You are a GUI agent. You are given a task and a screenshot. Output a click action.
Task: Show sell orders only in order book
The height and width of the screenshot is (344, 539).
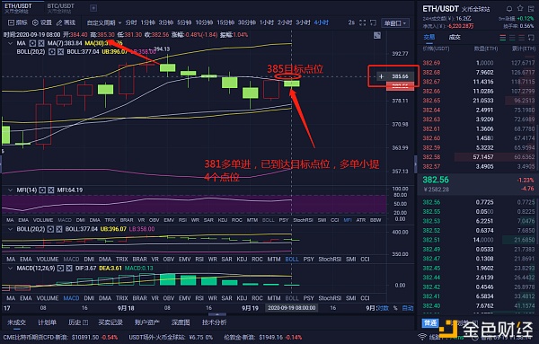(x=521, y=38)
